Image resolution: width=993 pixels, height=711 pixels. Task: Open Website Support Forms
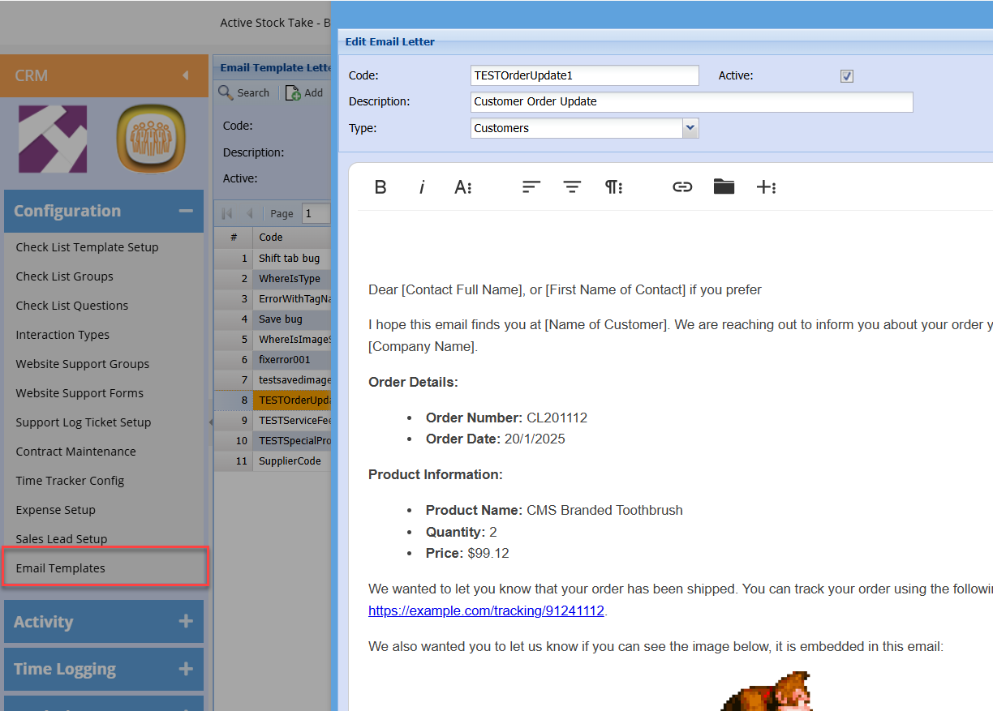(x=80, y=393)
